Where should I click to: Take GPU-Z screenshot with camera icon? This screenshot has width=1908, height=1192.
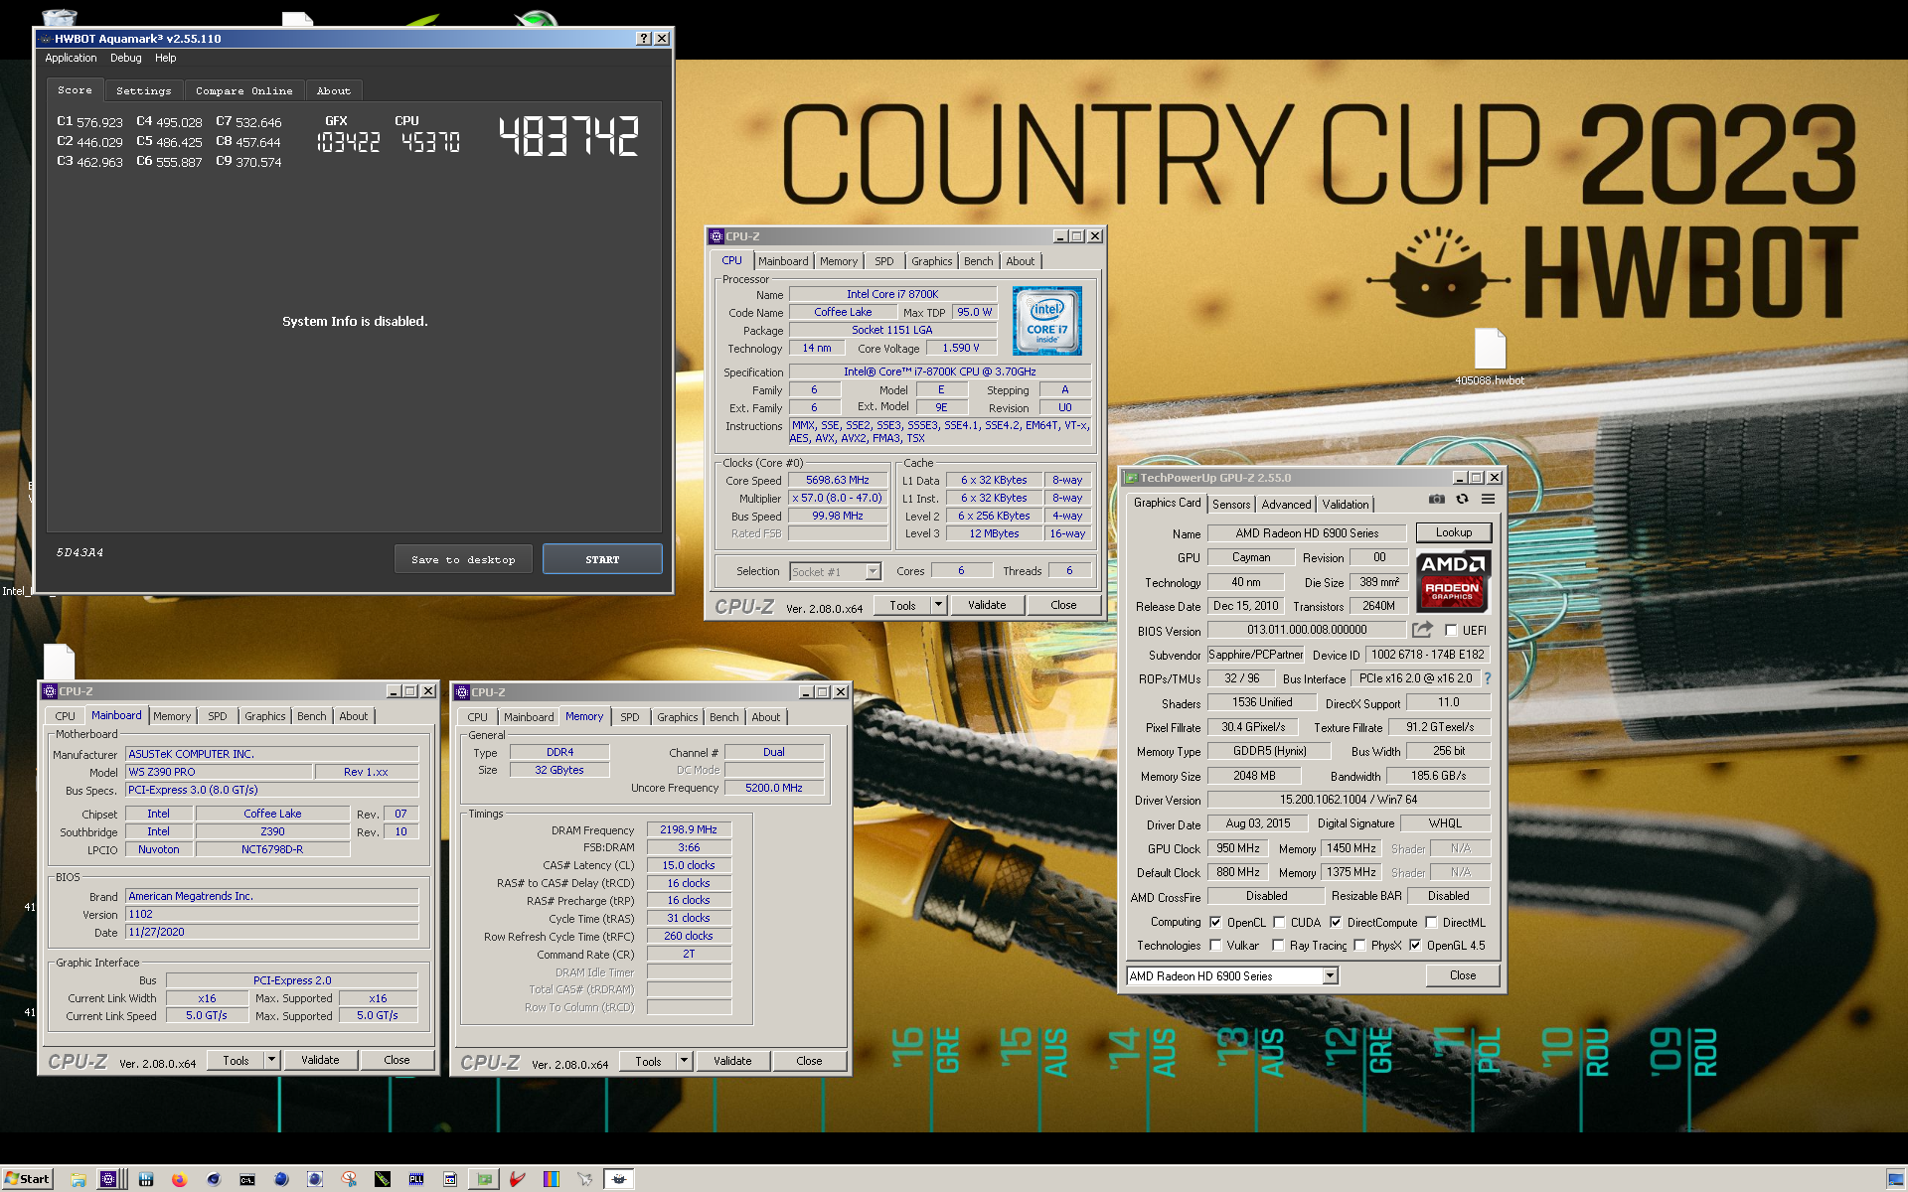click(x=1436, y=500)
